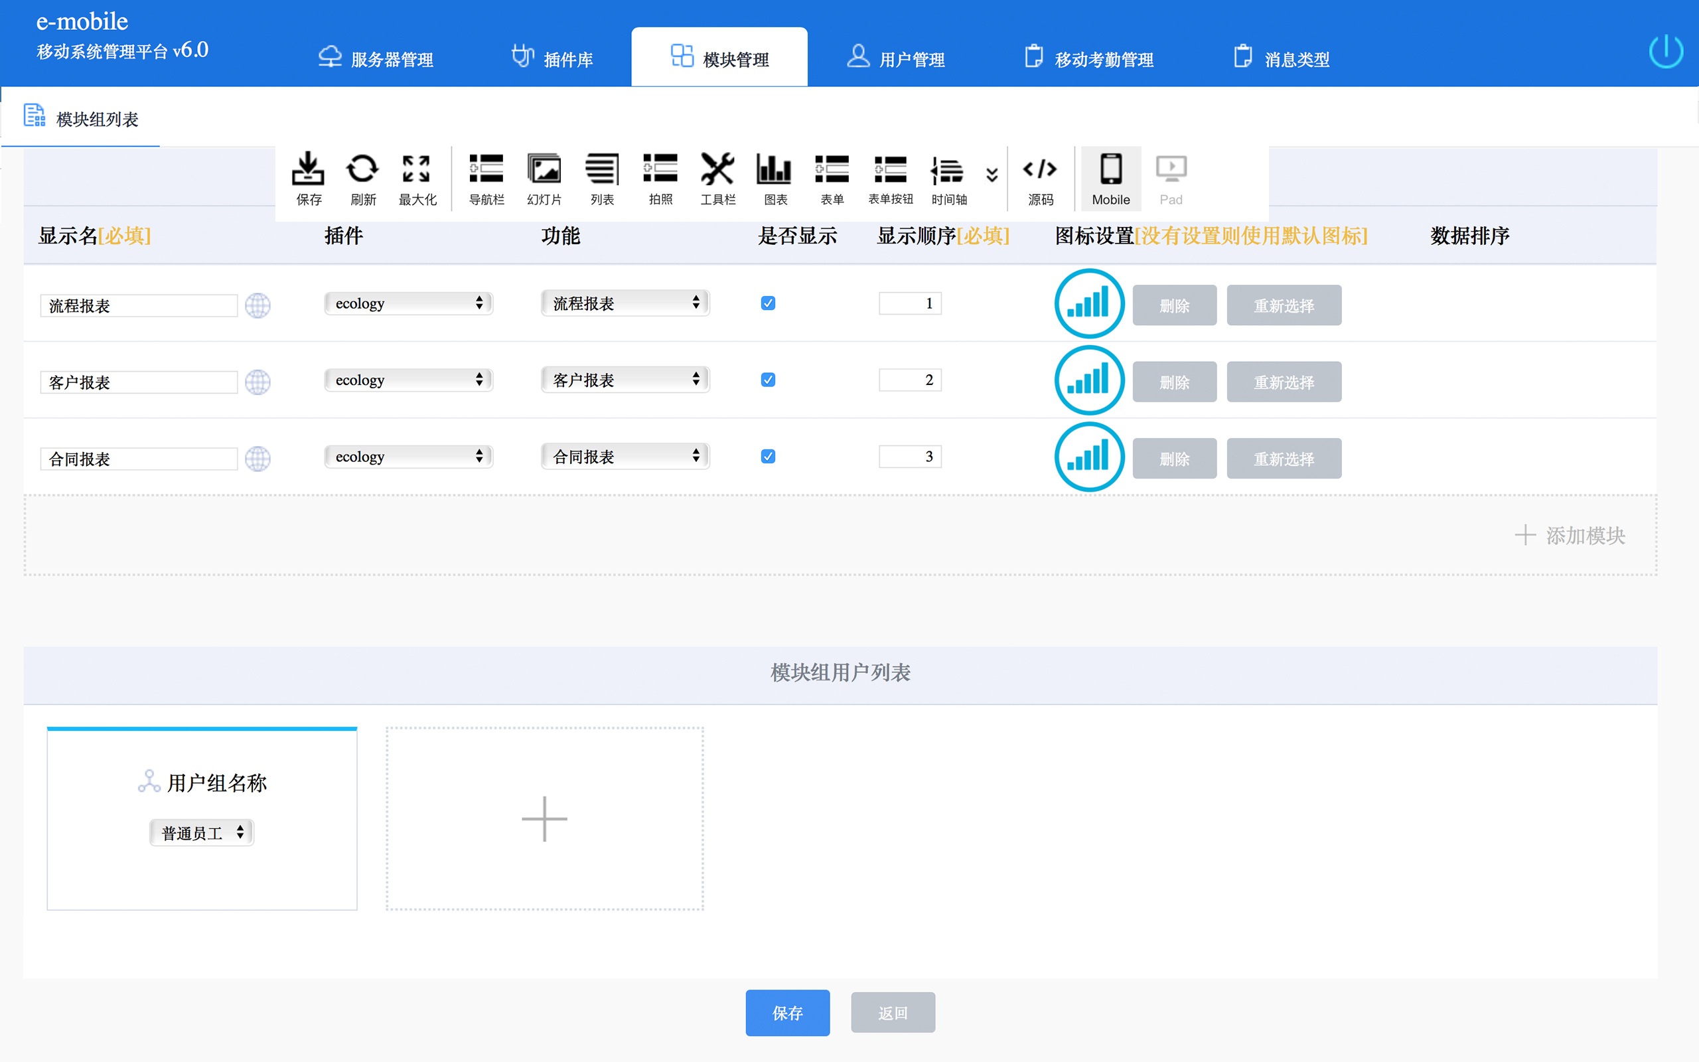Toggle display checkbox for 客户报表 row

tap(768, 380)
